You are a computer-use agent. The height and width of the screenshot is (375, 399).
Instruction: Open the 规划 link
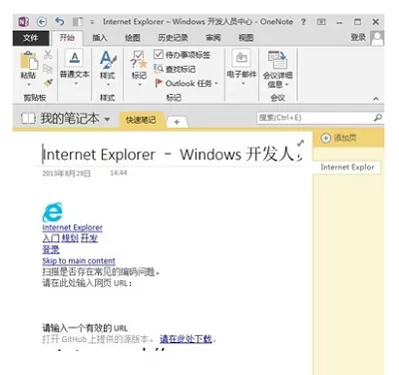pos(70,238)
